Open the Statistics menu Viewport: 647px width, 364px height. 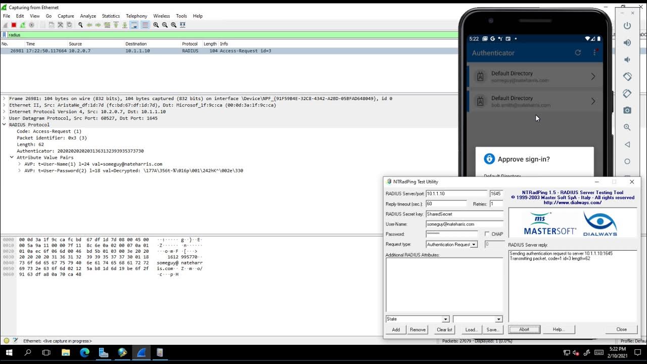point(111,16)
